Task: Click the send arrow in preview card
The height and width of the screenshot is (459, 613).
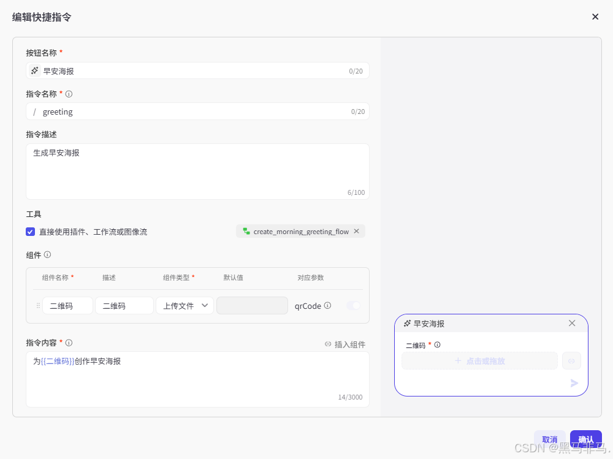Action: [x=574, y=383]
